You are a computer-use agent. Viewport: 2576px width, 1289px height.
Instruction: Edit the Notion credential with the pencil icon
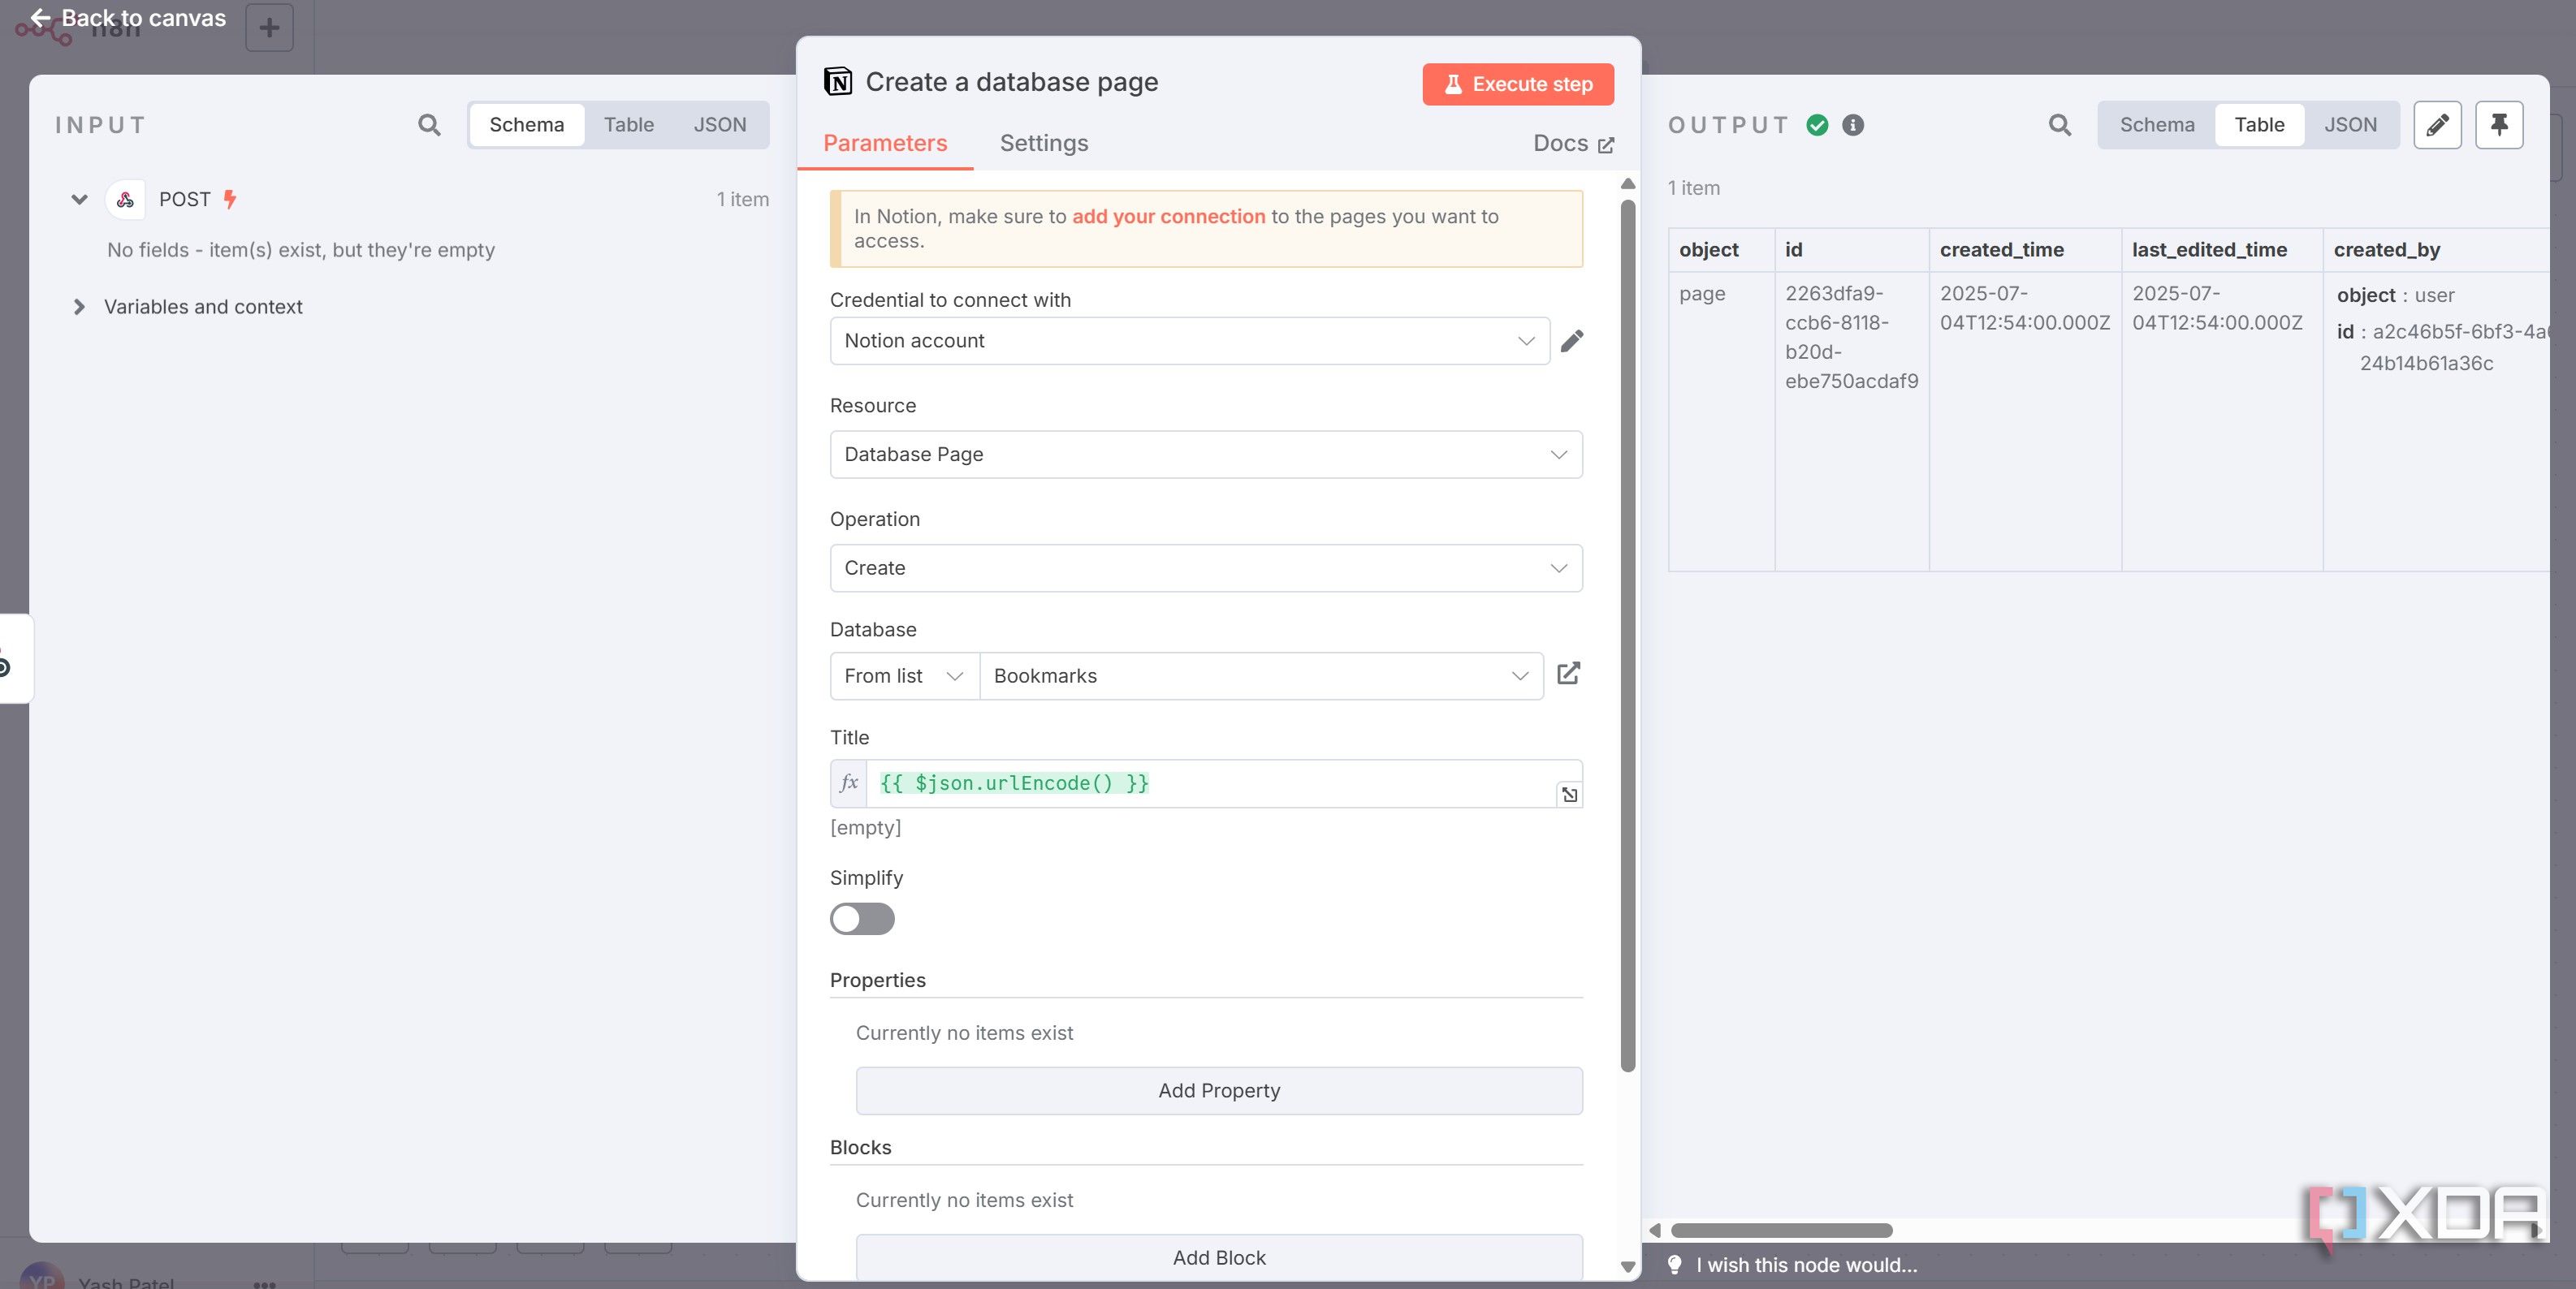(1572, 341)
